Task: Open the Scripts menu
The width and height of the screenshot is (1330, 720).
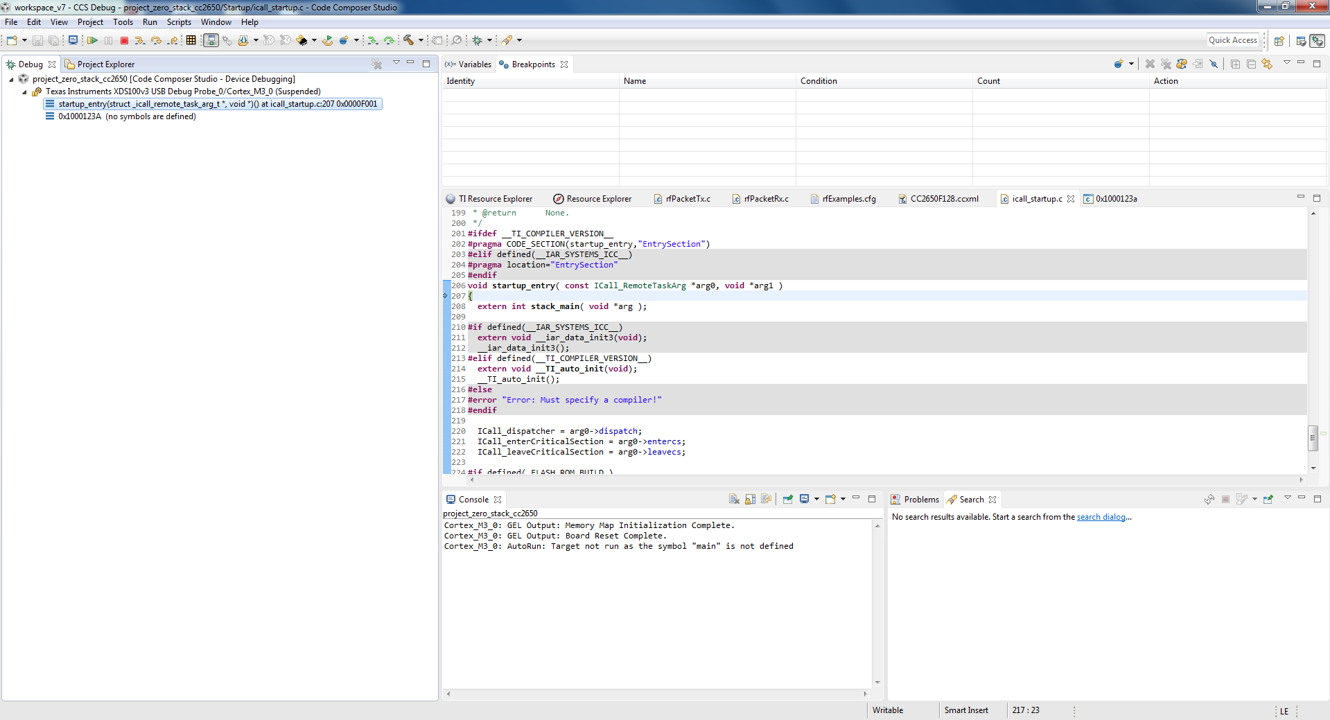Action: (178, 22)
